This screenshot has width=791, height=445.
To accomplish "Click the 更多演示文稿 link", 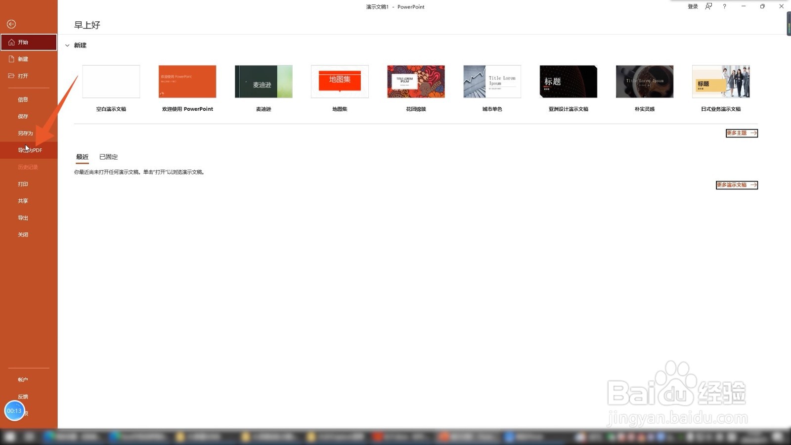I will click(737, 185).
